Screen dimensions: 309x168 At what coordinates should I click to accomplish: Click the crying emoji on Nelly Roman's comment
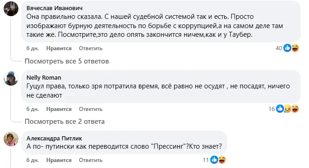click(x=287, y=109)
